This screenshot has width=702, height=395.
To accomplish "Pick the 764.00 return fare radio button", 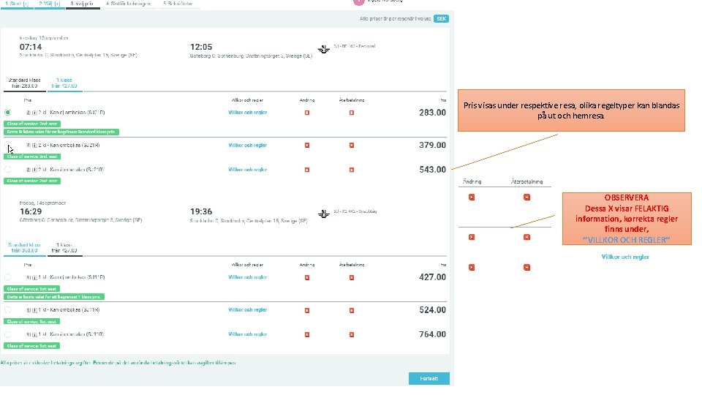I will coord(7,334).
